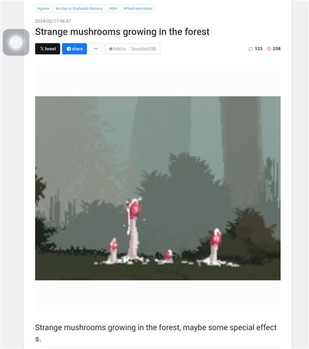Screen dimensions: 309x349
Task: Click the star icon beside Add to
Action: [111, 49]
